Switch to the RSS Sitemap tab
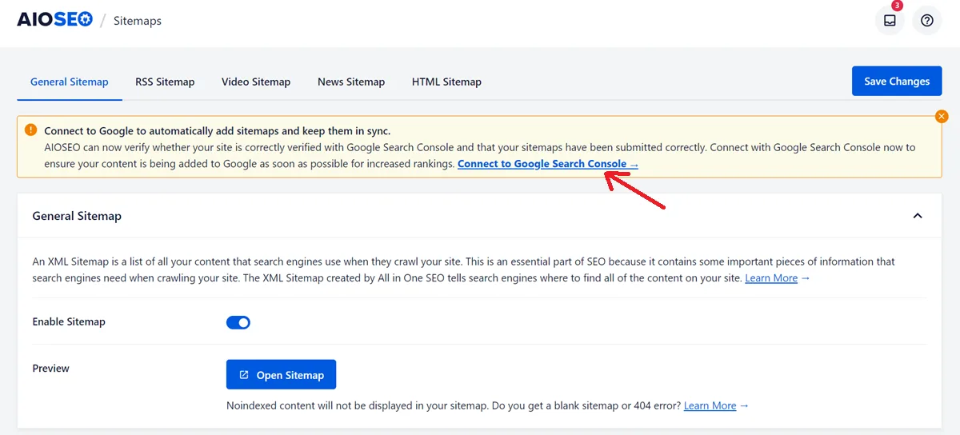The image size is (960, 435). pyautogui.click(x=165, y=82)
